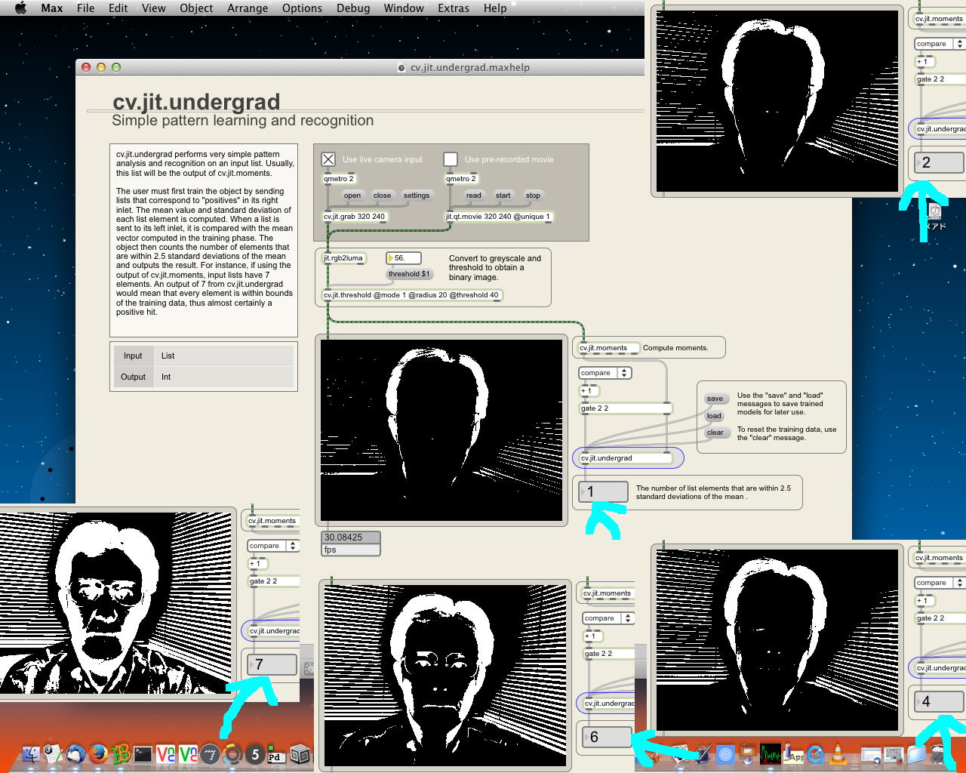Open the Extras menu

[453, 8]
